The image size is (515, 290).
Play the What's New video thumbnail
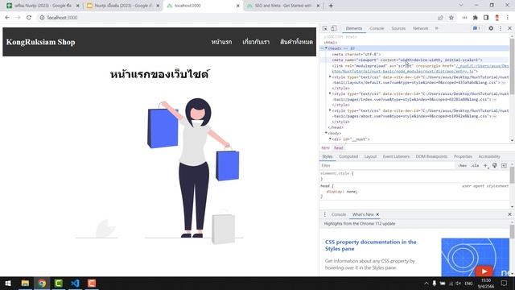484,271
